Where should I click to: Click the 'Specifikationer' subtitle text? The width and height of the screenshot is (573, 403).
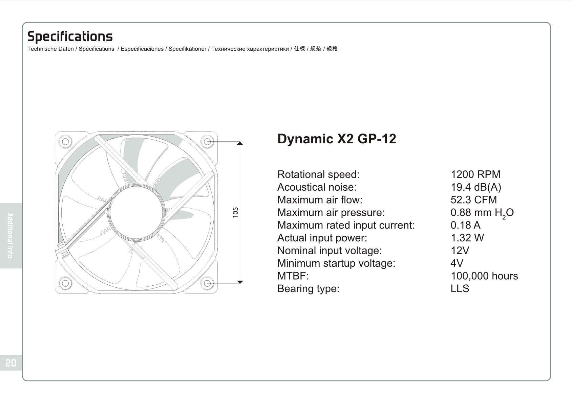[187, 49]
